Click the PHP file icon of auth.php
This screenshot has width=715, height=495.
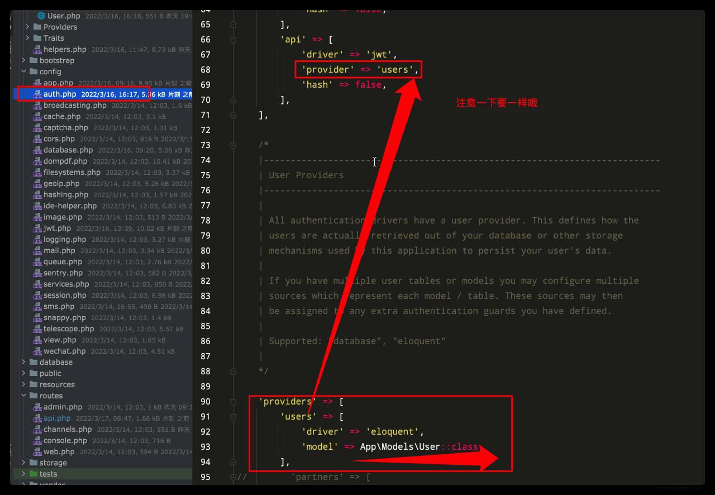[x=37, y=94]
